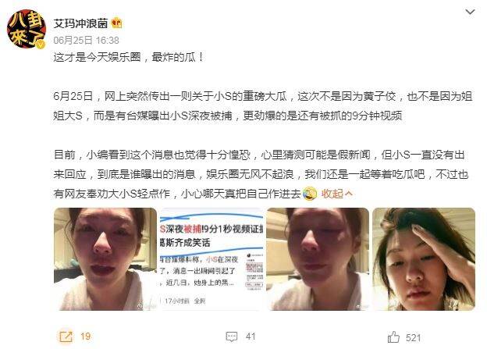Click the post's first line 这才是今天娱乐圈
The width and height of the screenshot is (487, 349).
(97, 57)
